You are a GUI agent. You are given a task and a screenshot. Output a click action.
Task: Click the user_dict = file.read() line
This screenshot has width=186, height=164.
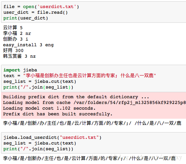(x=36, y=12)
